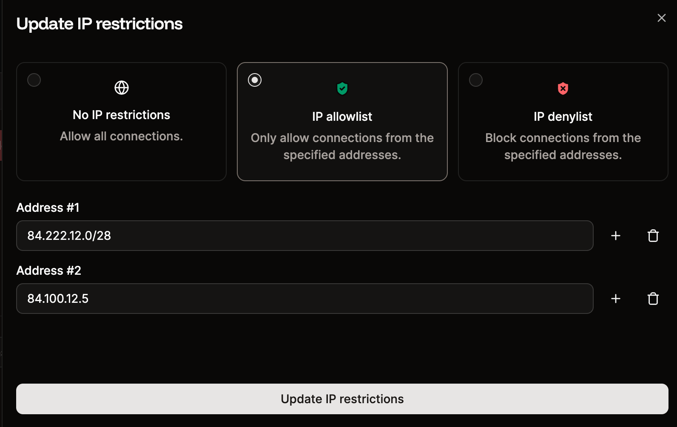Select the IP allowlist radio button
677x427 pixels.
coord(254,80)
